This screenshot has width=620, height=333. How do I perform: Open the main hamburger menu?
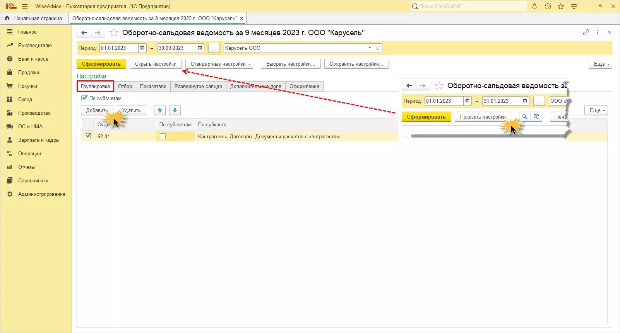coord(25,6)
